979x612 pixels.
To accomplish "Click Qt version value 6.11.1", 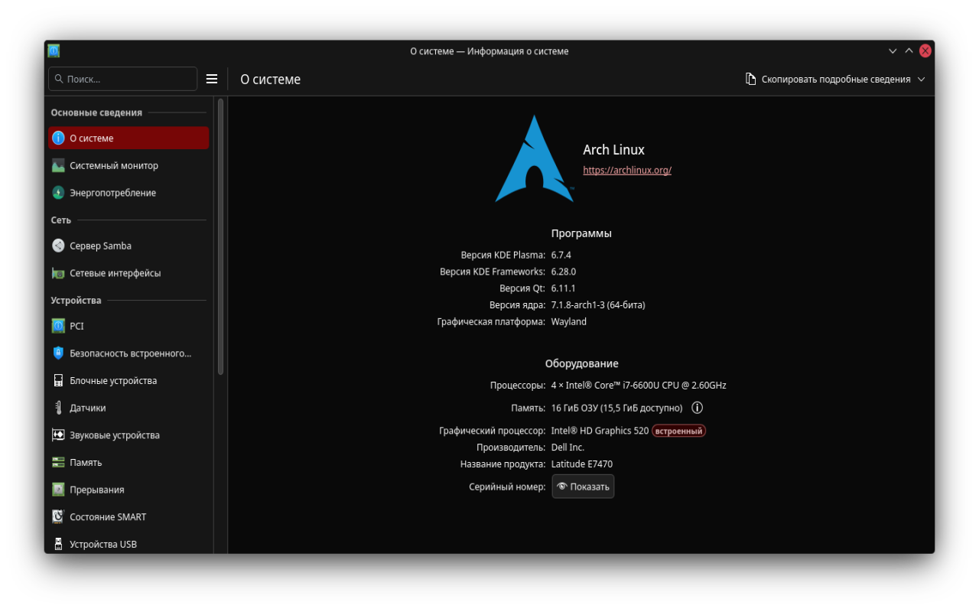I will [564, 288].
